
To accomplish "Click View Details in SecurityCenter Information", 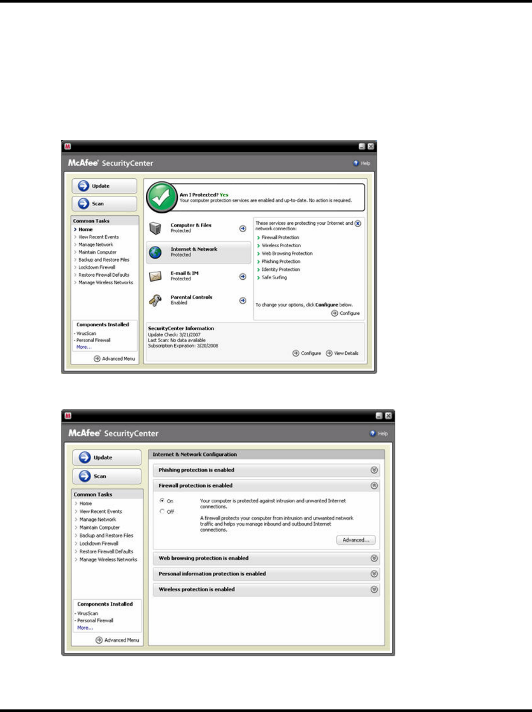I will pyautogui.click(x=342, y=353).
